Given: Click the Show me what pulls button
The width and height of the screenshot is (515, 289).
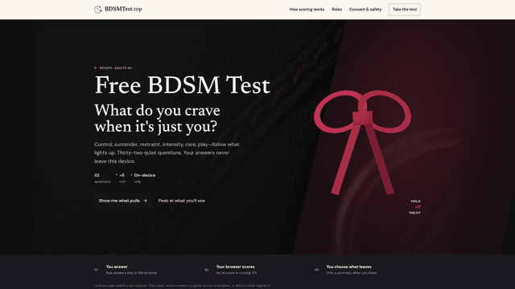Looking at the screenshot, I should [123, 201].
